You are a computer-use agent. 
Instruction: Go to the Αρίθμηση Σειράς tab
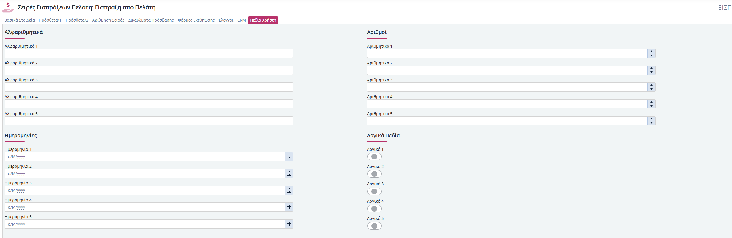click(x=108, y=20)
